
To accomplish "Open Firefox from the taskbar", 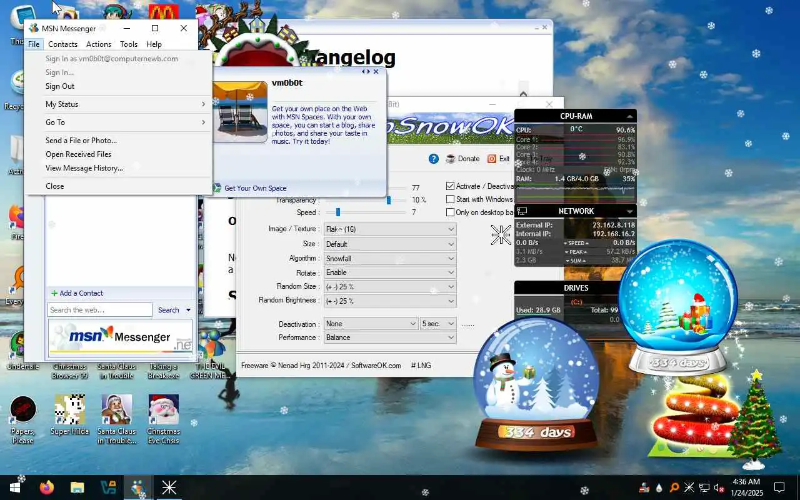I will point(47,487).
